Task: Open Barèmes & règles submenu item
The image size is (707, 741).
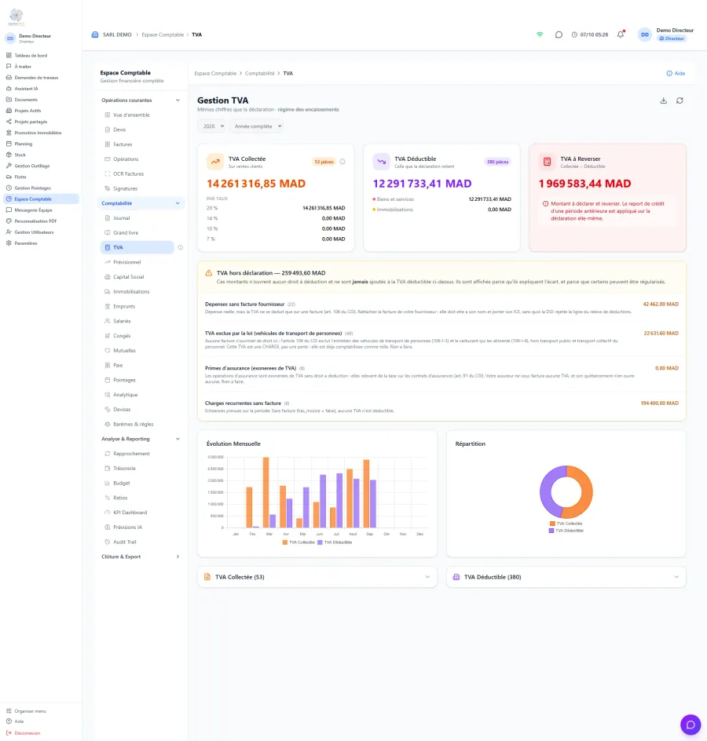Action: tap(133, 425)
